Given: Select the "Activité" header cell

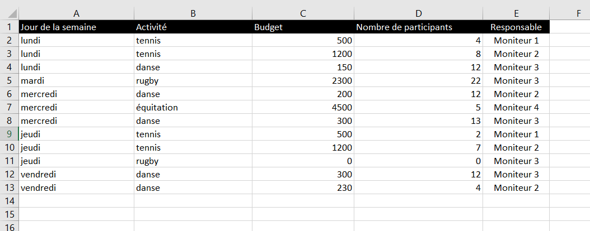Looking at the screenshot, I should (x=193, y=27).
